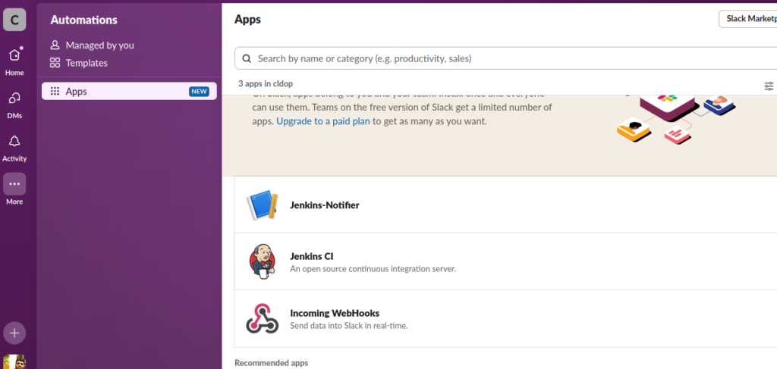This screenshot has height=369, width=777.
Task: Open the Jenkins-Notifier app entry
Action: [505, 205]
